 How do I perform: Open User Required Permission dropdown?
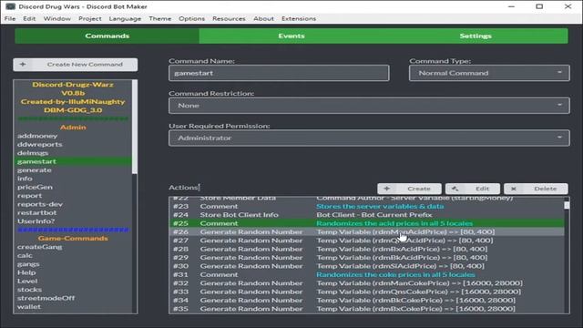369,138
